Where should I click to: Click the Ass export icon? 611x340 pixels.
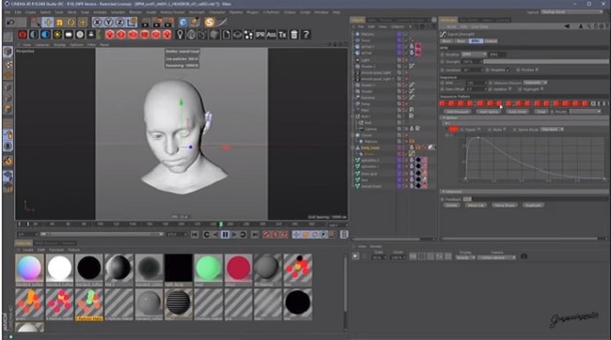(x=272, y=35)
